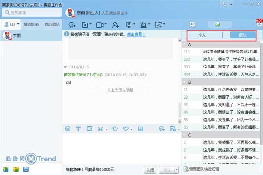Switch to the 团队 phrases tab
Screen dimensions: 263x175
242,35
